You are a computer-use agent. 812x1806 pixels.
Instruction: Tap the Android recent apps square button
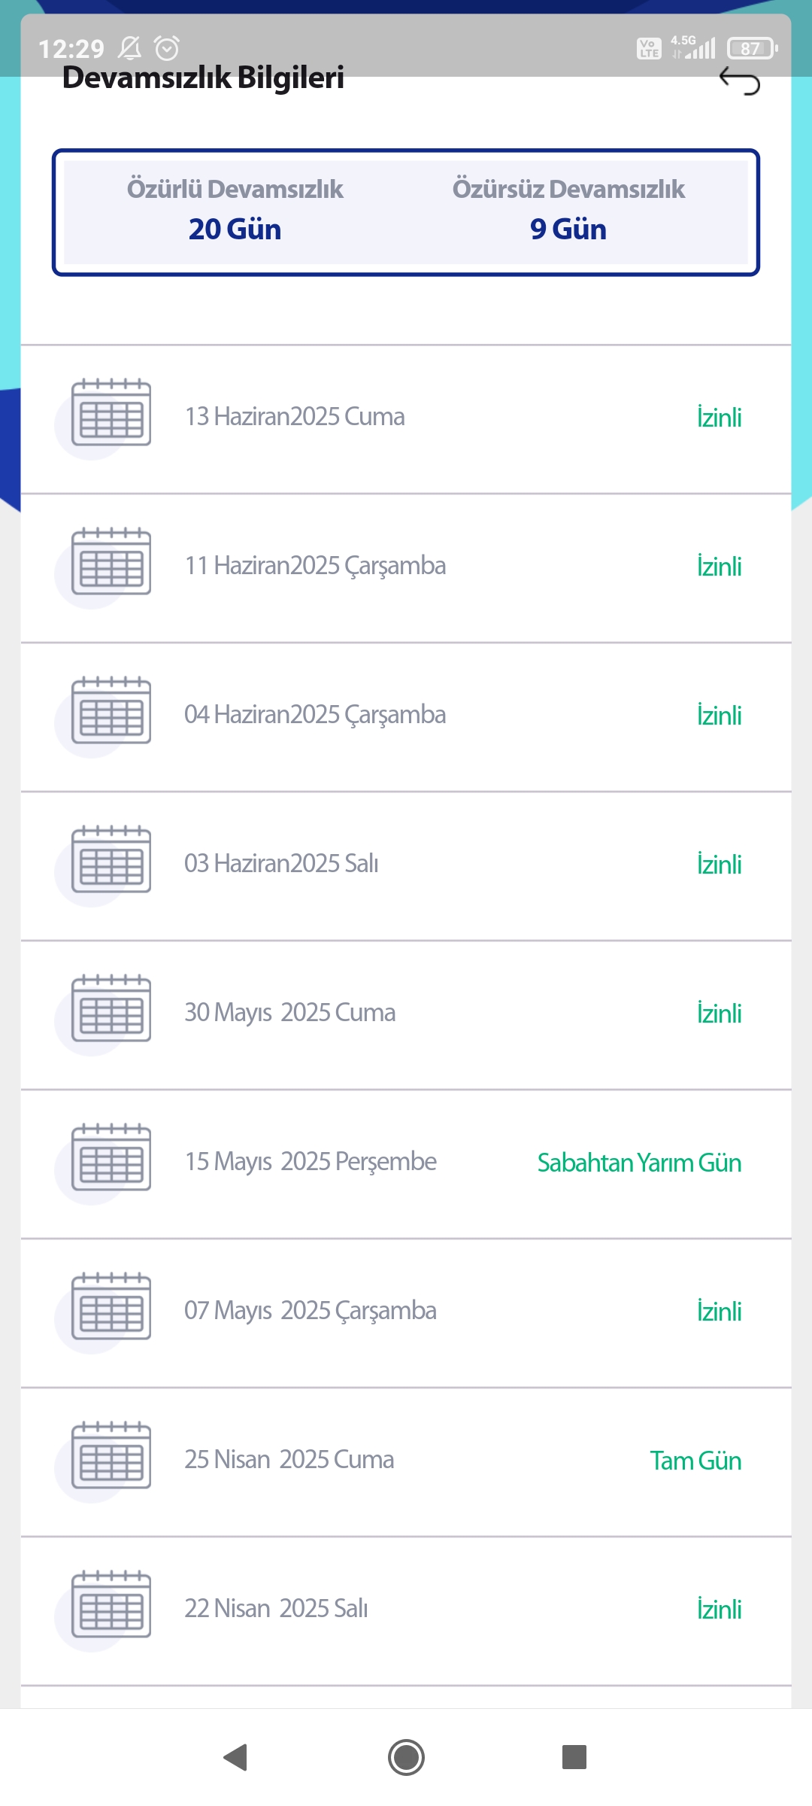[574, 1757]
